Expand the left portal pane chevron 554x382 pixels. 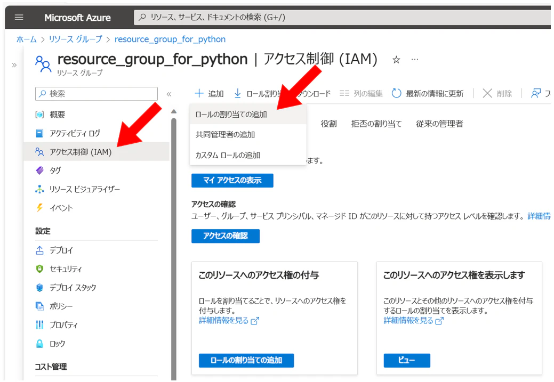click(x=14, y=65)
